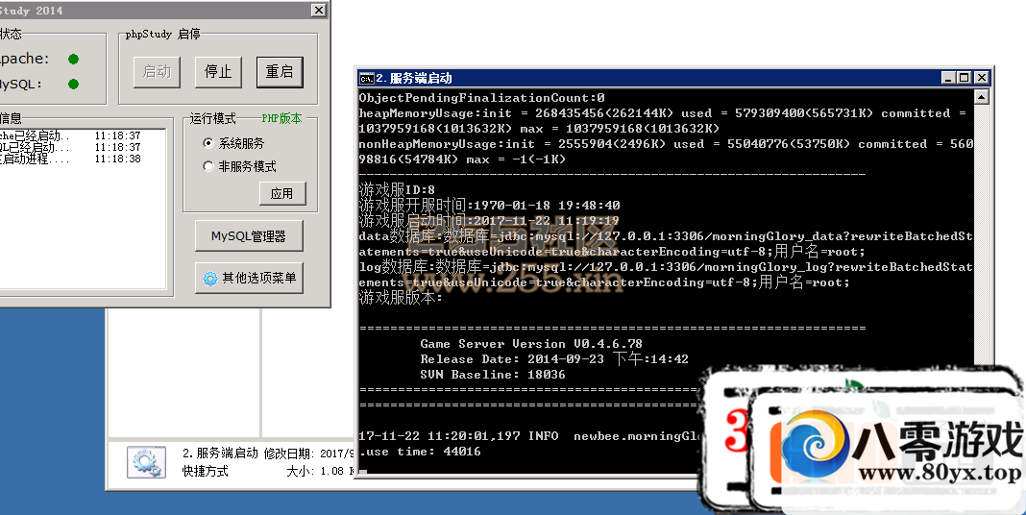Click the 游戏服开服时间 console line
This screenshot has width=1026, height=515.
click(x=489, y=206)
